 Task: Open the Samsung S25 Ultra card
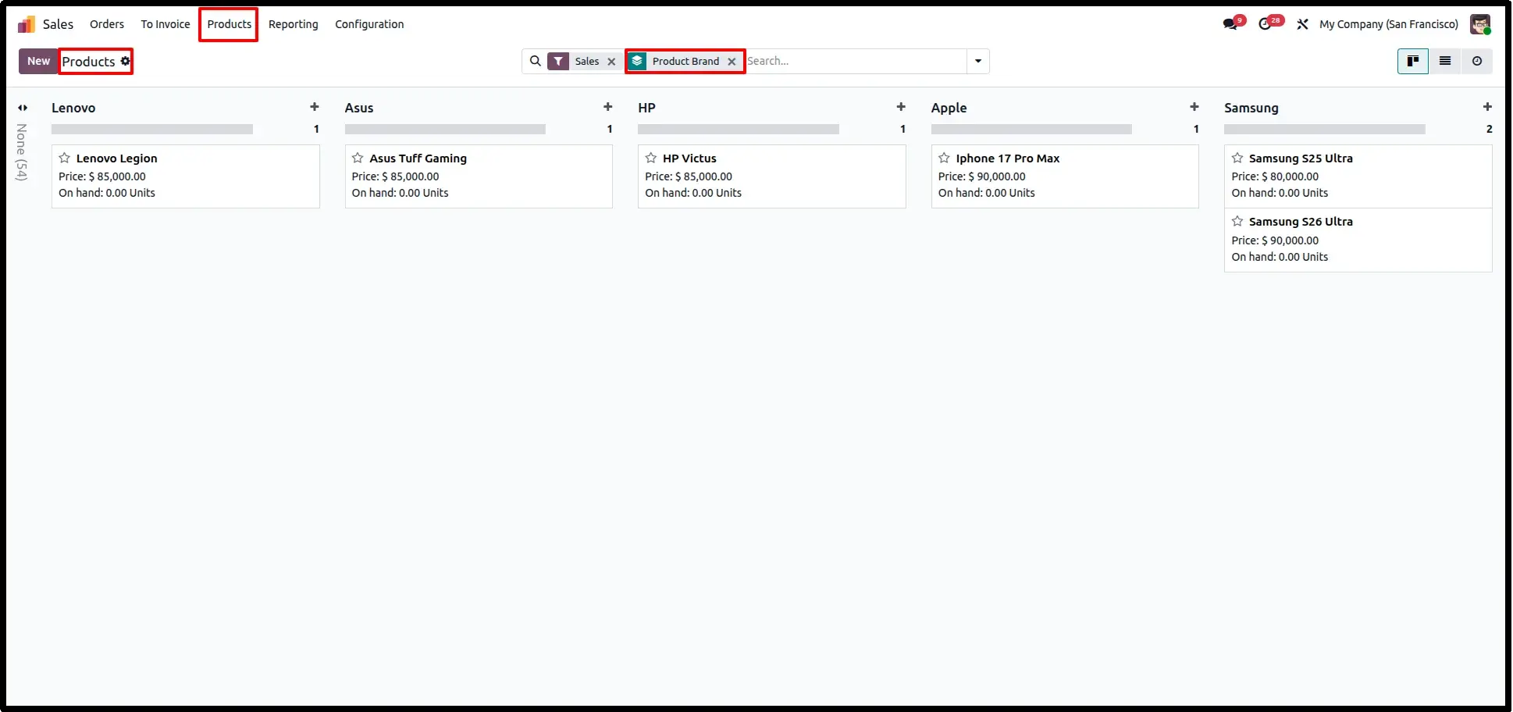coord(1358,176)
